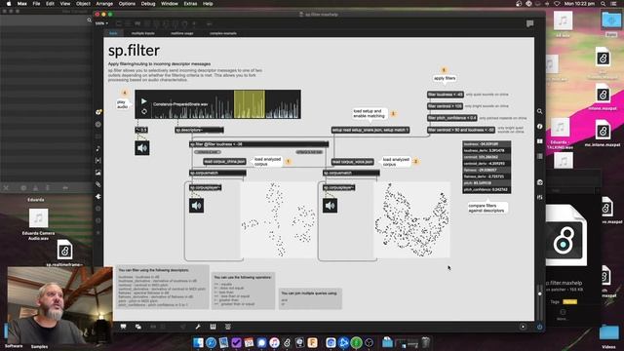
Task: Click the patcher windows icon in bottom toolbar
Action: 138,327
